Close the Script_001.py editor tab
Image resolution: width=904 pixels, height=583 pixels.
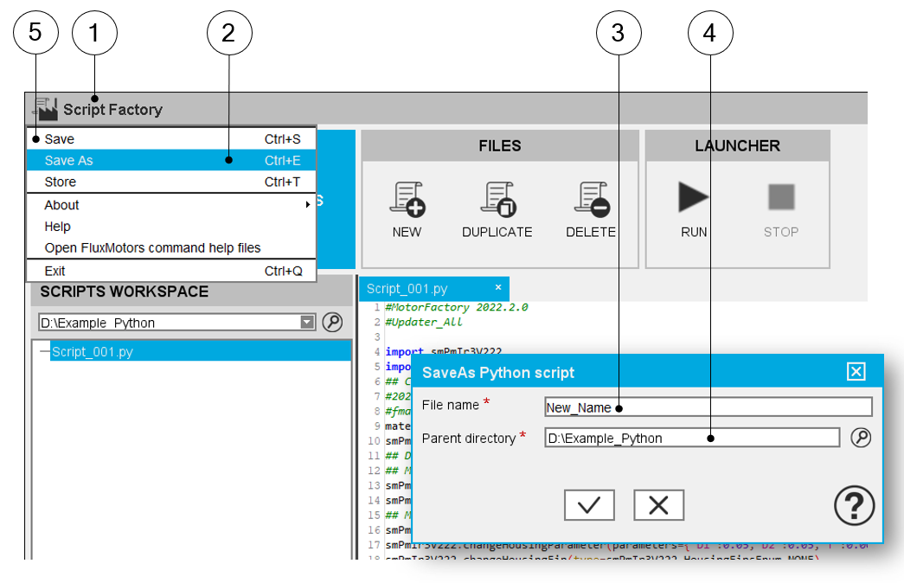tap(498, 287)
